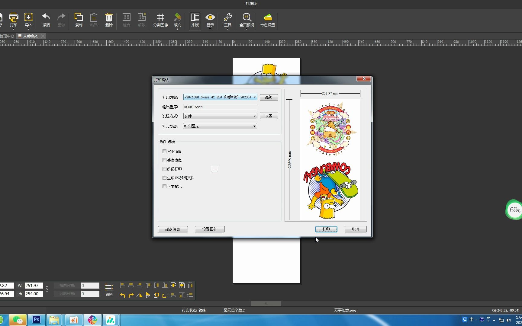Click the 删除 trash icon
This screenshot has width=522, height=326.
click(109, 17)
